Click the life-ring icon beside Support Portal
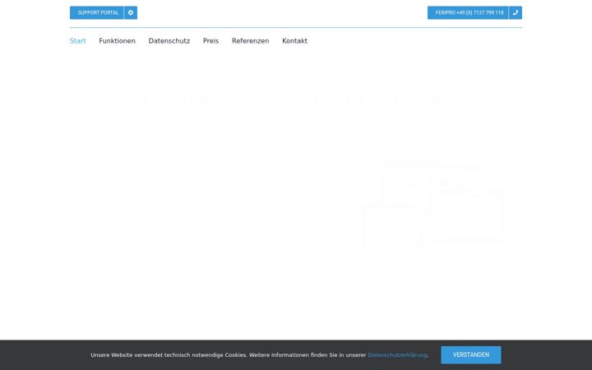Viewport: 592px width, 370px height. coord(131,13)
